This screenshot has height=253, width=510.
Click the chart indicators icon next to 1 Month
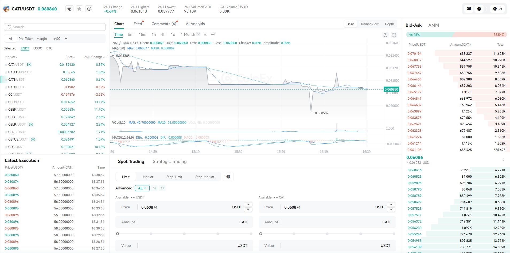pyautogui.click(x=205, y=34)
